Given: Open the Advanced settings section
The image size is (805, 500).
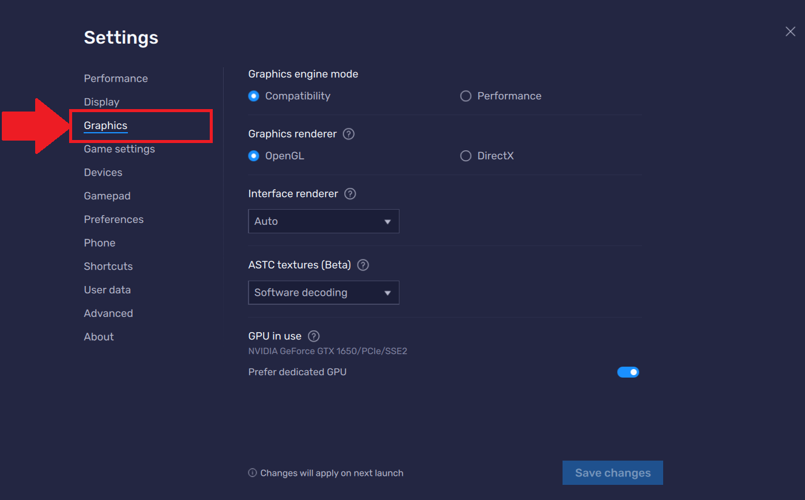Looking at the screenshot, I should pos(108,313).
